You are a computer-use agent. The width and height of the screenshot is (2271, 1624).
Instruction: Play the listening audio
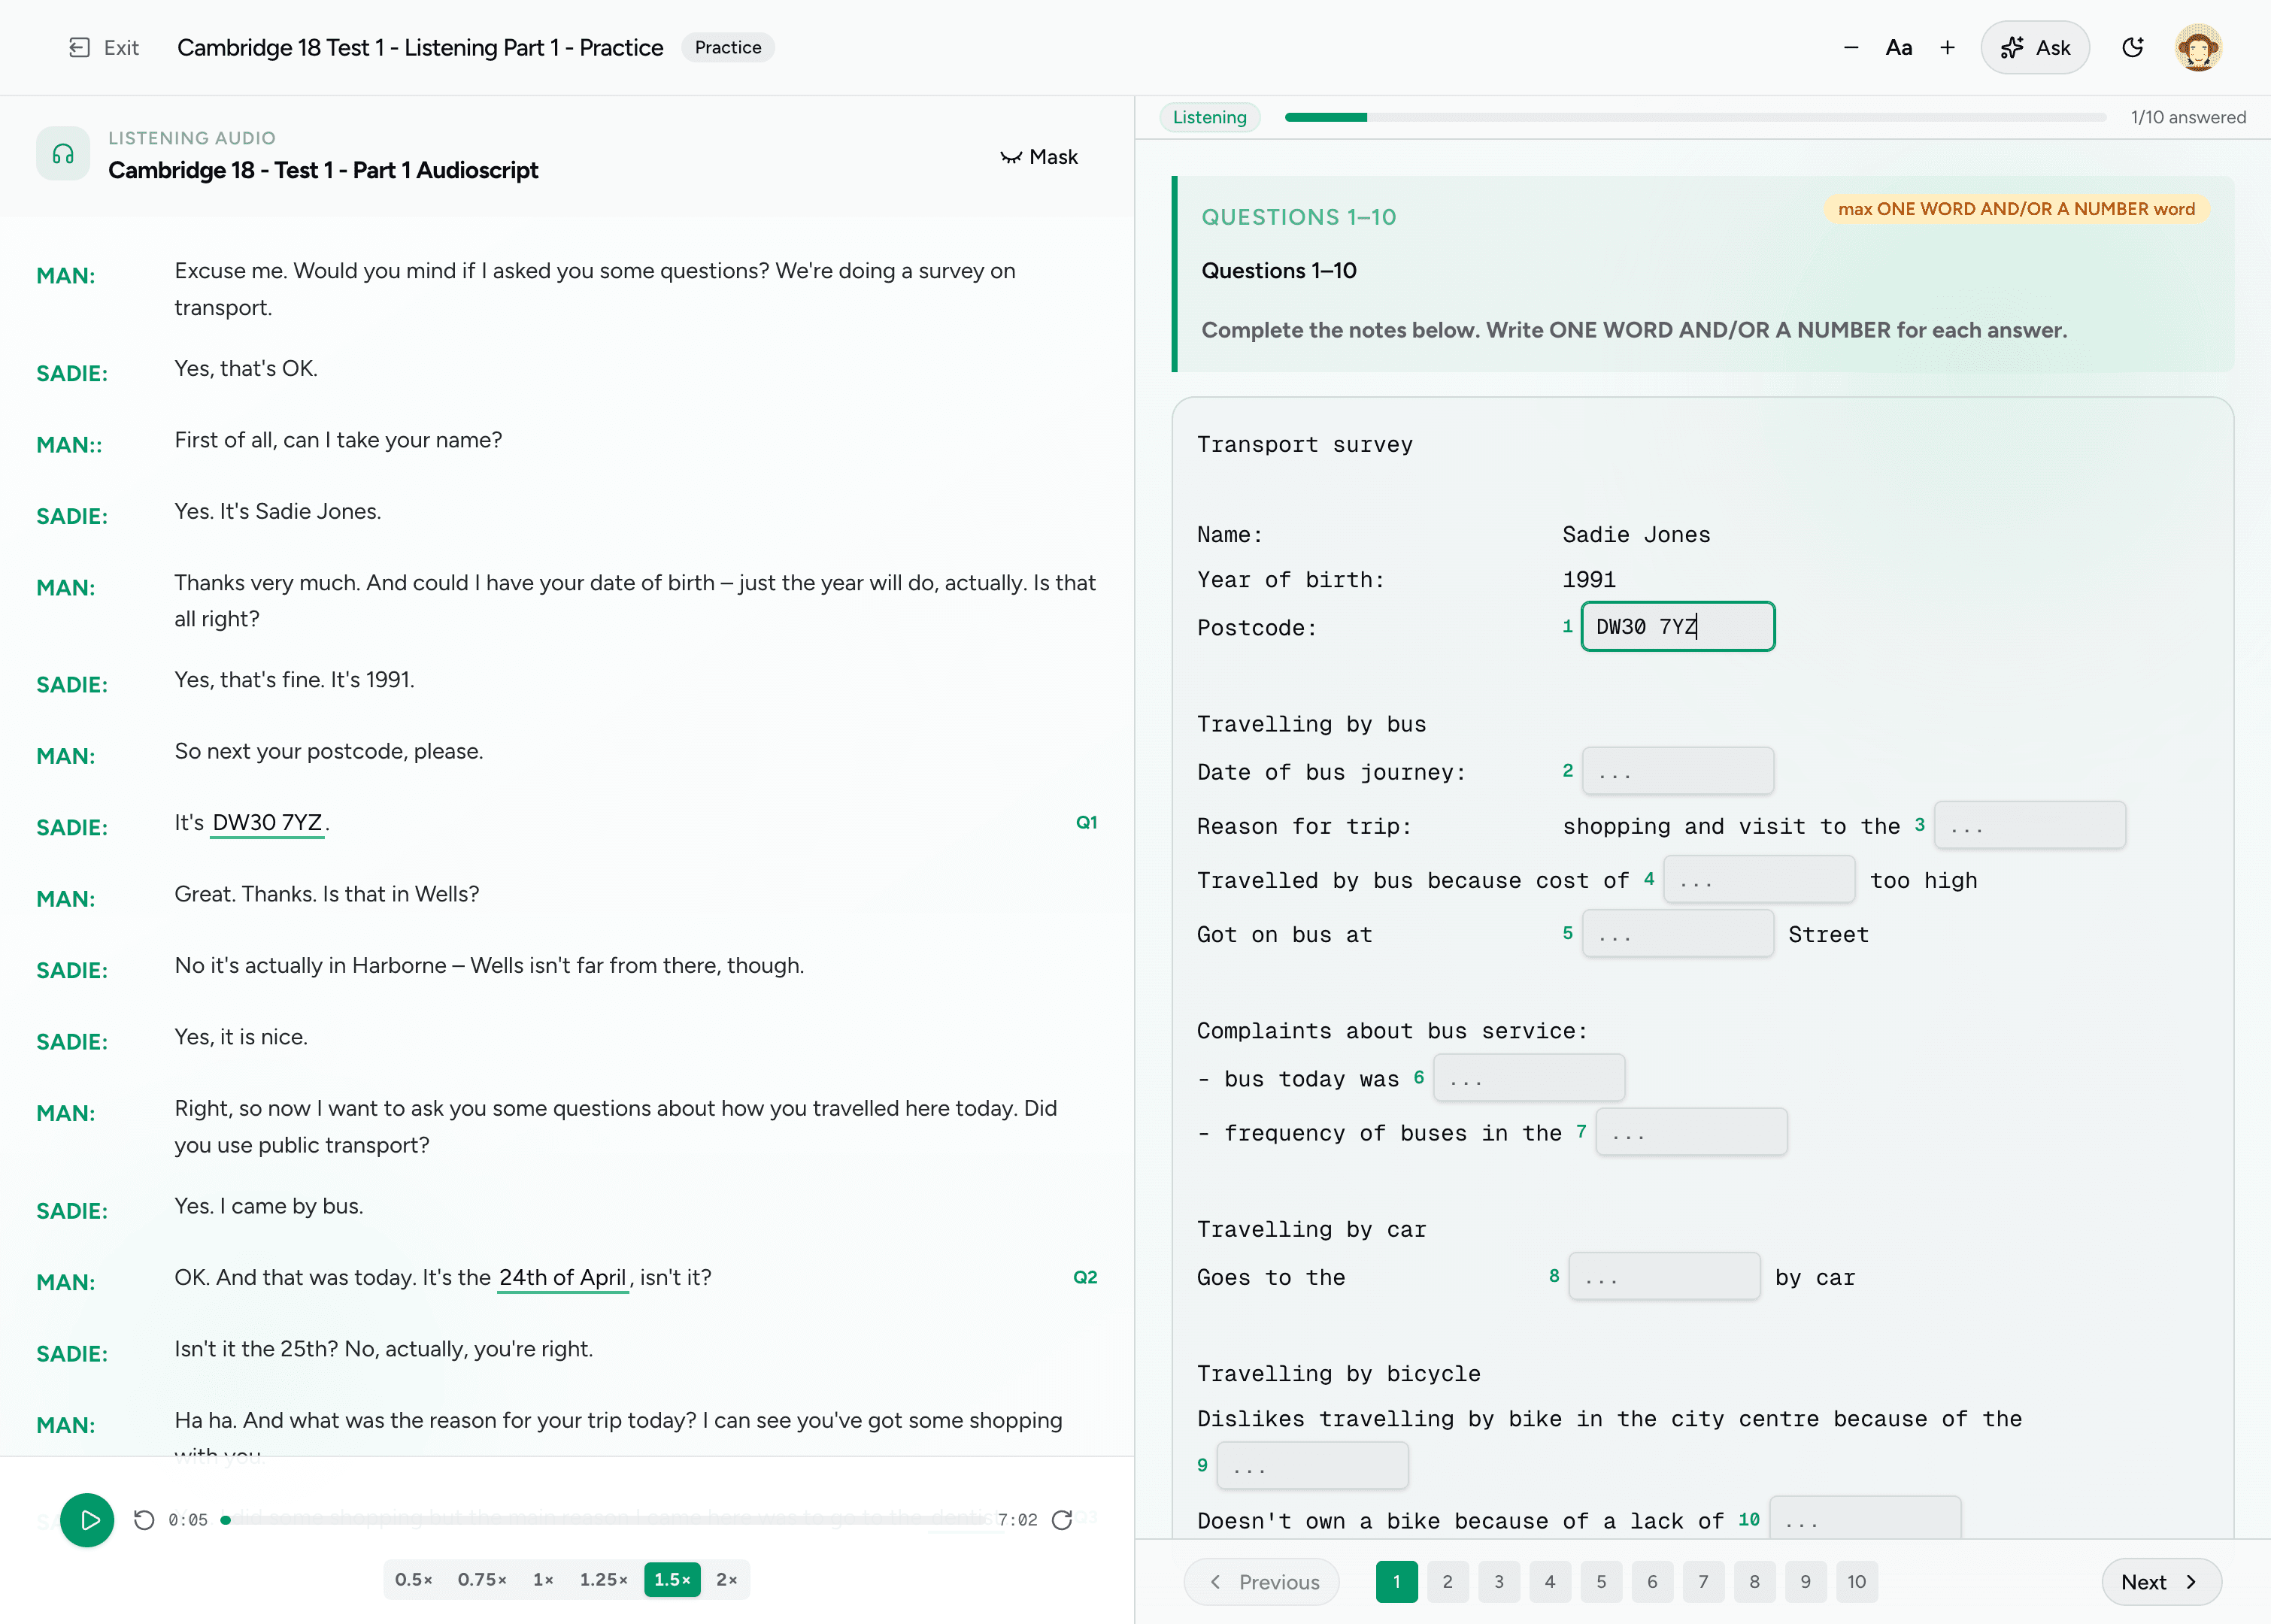(87, 1520)
